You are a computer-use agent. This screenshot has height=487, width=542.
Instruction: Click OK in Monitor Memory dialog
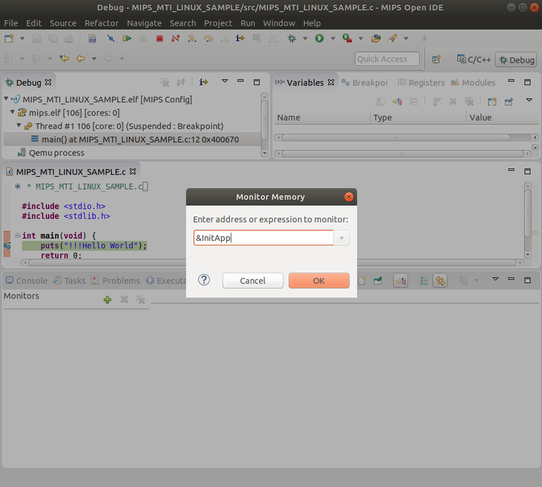tap(319, 280)
